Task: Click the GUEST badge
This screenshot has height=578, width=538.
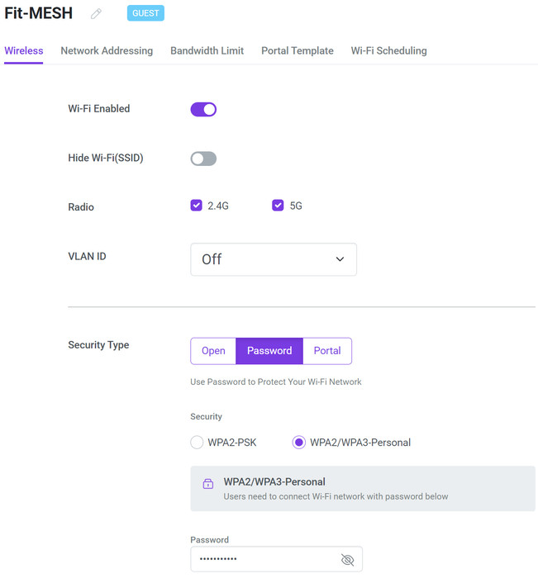Action: [x=145, y=13]
